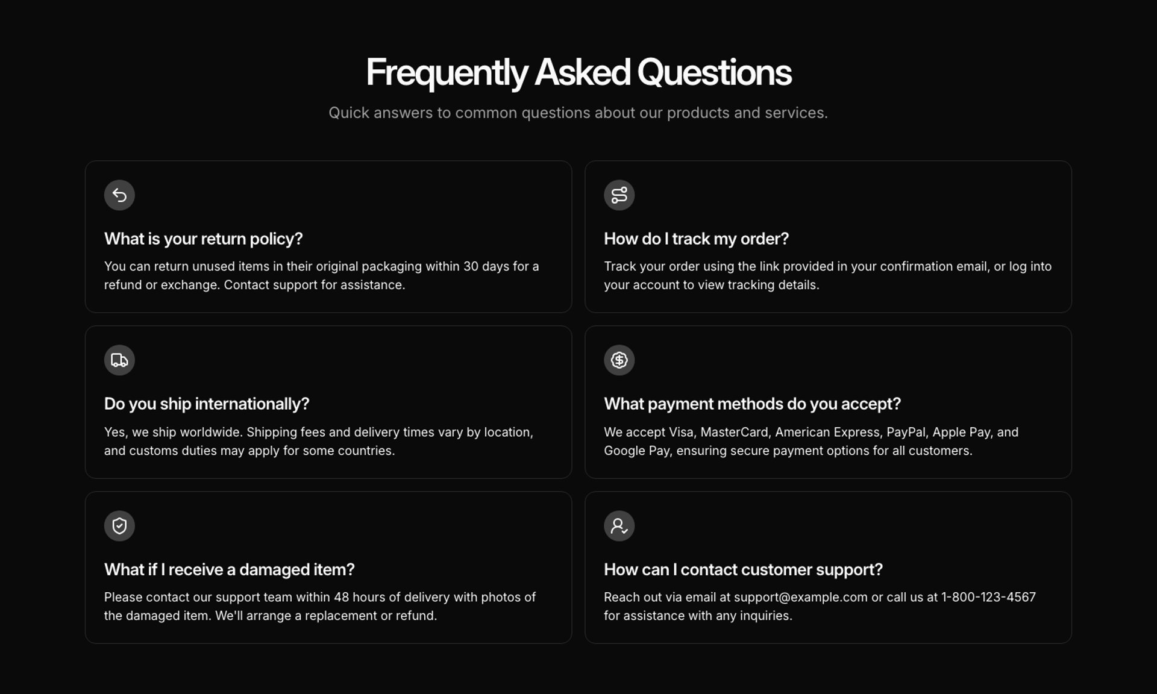Select "What payment methods do you accept?" heading

pos(752,404)
